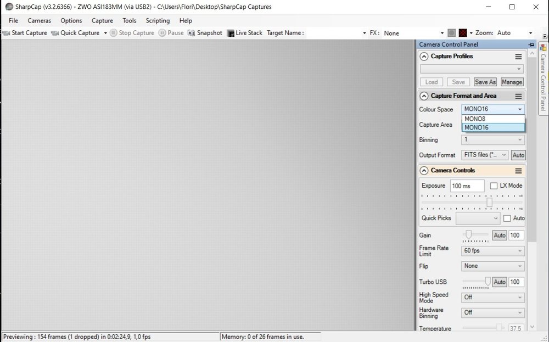Open the Camera Controls hamburger menu
The image size is (549, 342).
coord(519,171)
